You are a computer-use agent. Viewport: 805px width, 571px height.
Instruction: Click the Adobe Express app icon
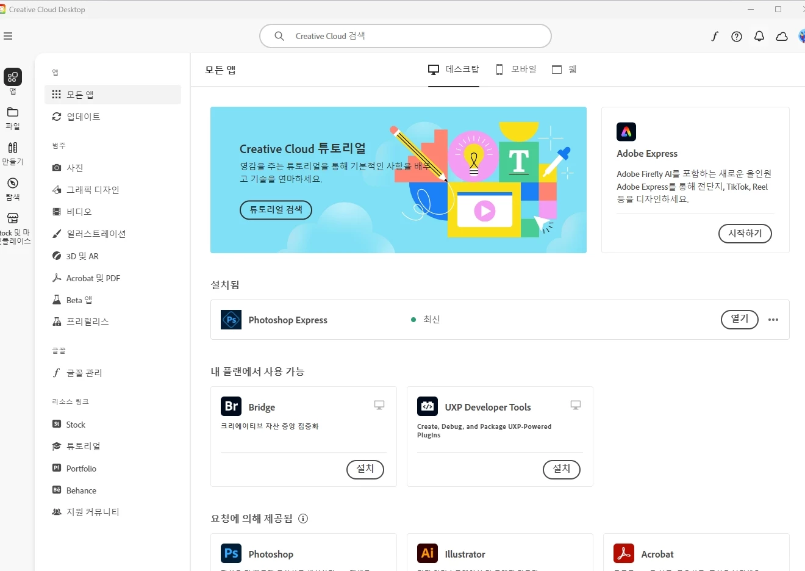(626, 132)
